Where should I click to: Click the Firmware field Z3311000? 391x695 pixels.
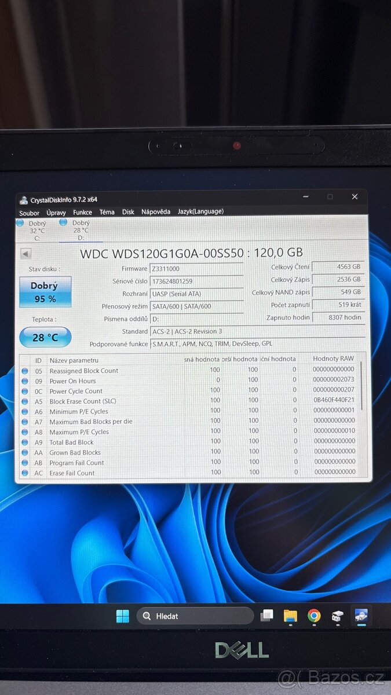point(196,269)
